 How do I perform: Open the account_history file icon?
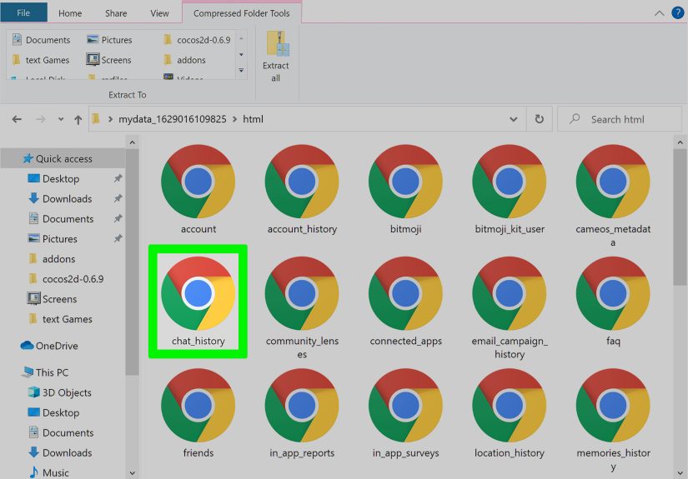302,182
